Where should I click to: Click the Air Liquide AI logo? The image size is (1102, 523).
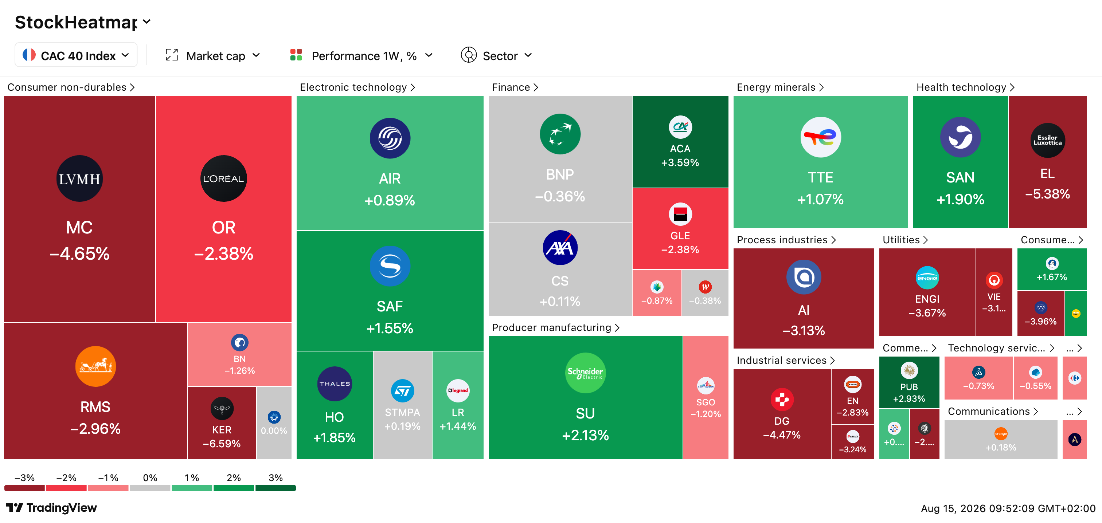coord(804,277)
